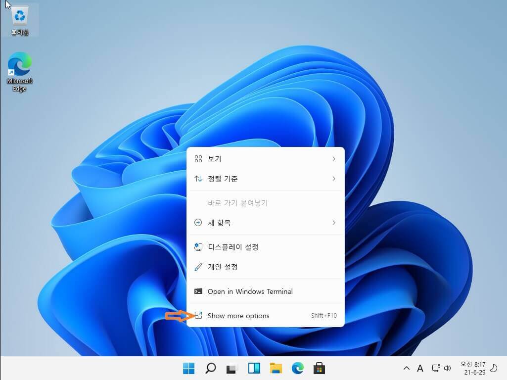Show hidden system tray icons chevron
The image size is (507, 380).
pos(407,368)
